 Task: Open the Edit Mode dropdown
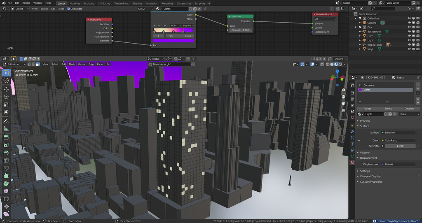[x=14, y=64]
